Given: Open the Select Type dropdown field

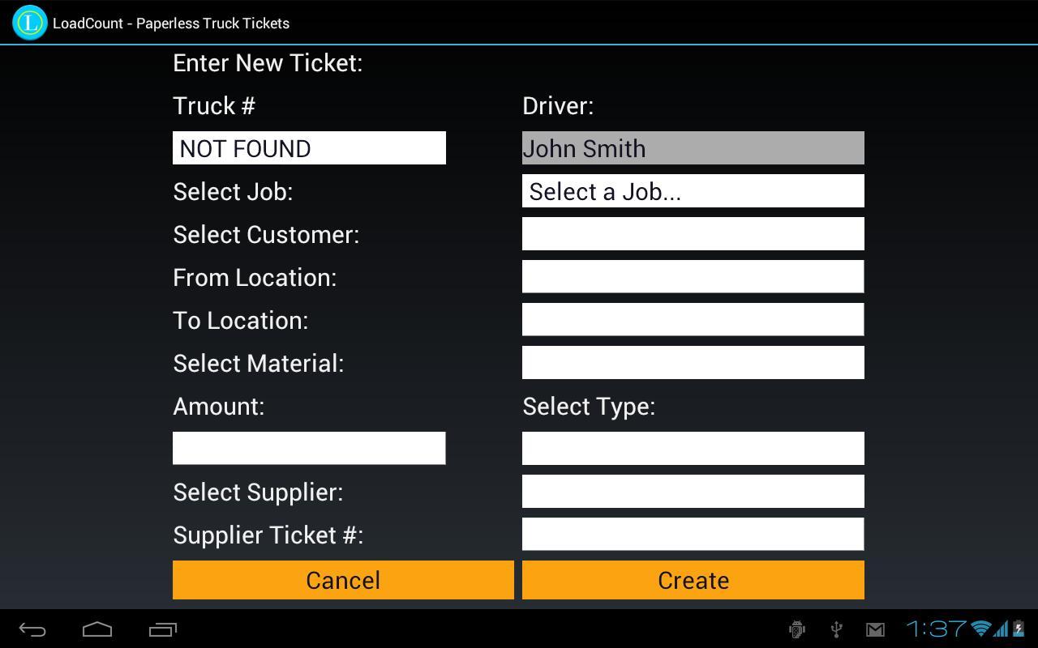Looking at the screenshot, I should click(693, 448).
